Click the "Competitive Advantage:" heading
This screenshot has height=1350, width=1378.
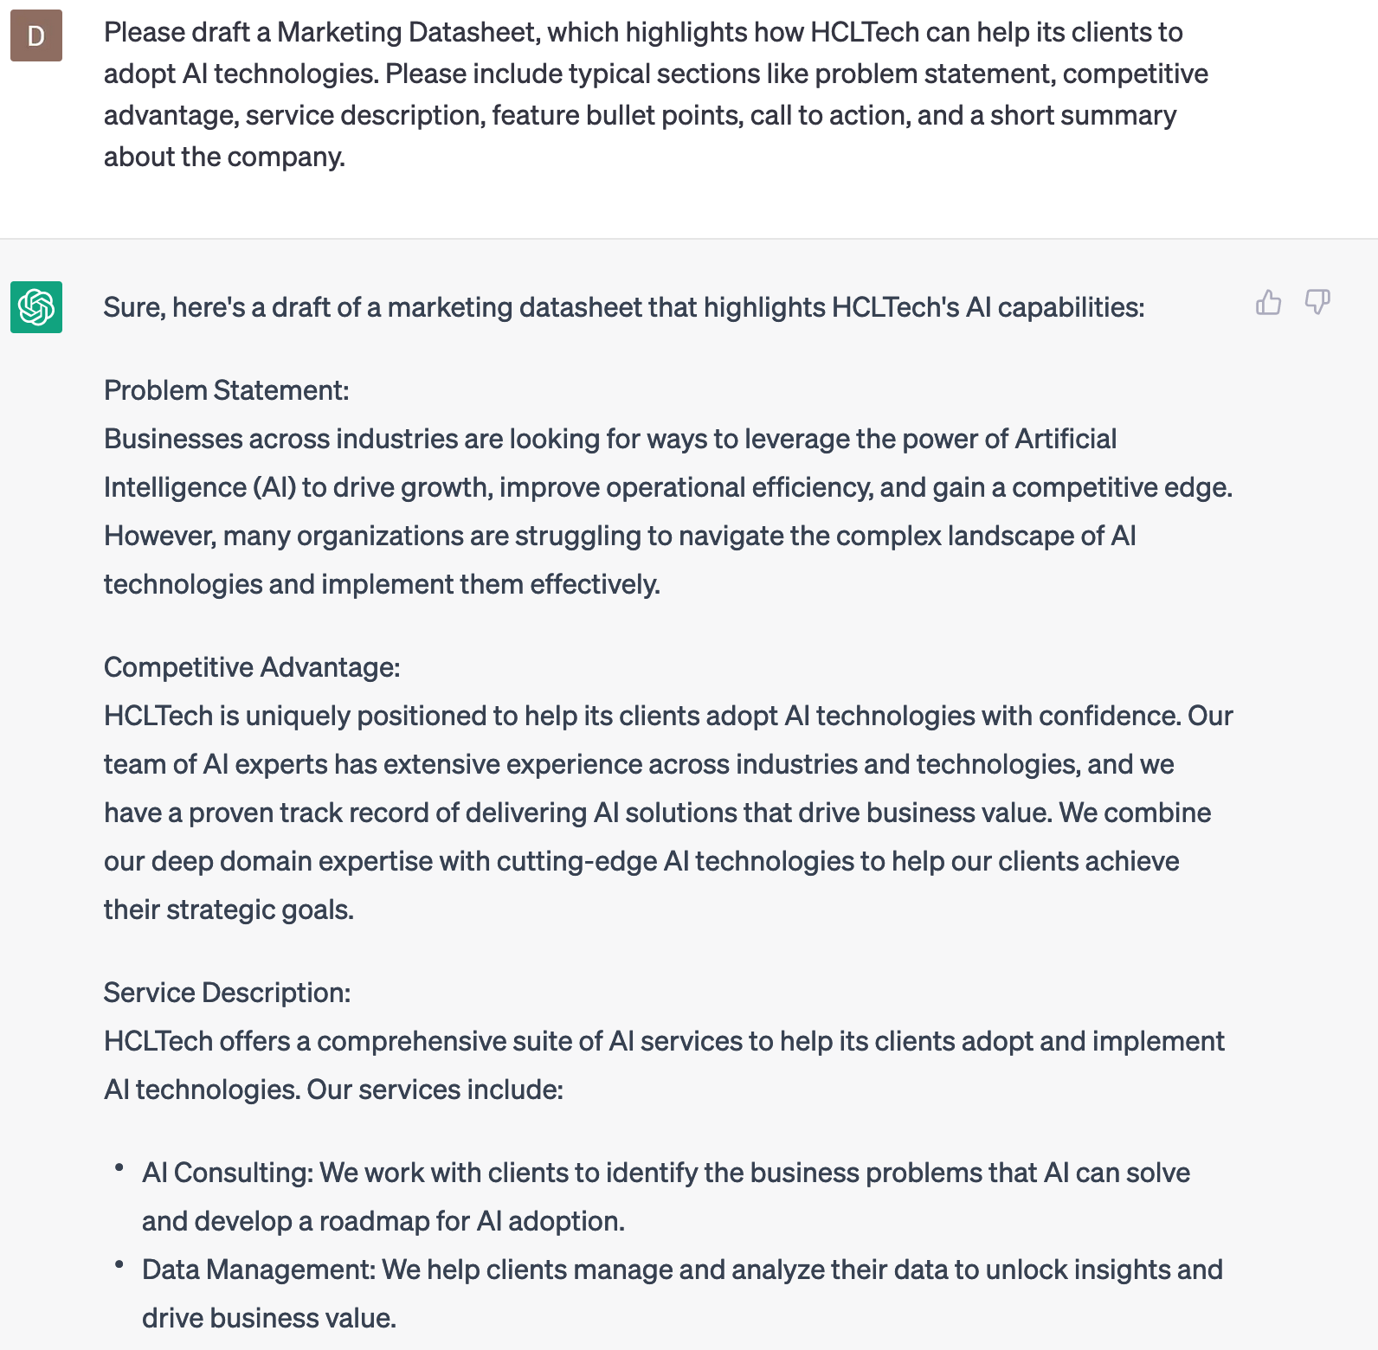click(x=252, y=667)
